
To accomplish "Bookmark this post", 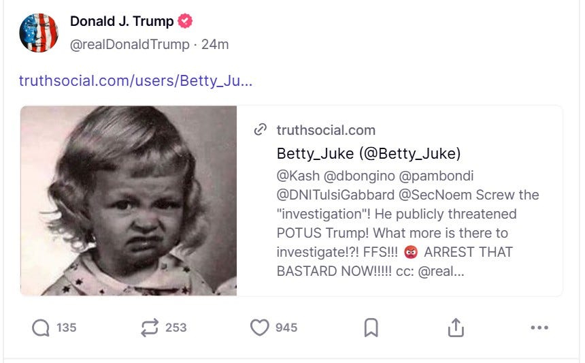I will (x=371, y=328).
